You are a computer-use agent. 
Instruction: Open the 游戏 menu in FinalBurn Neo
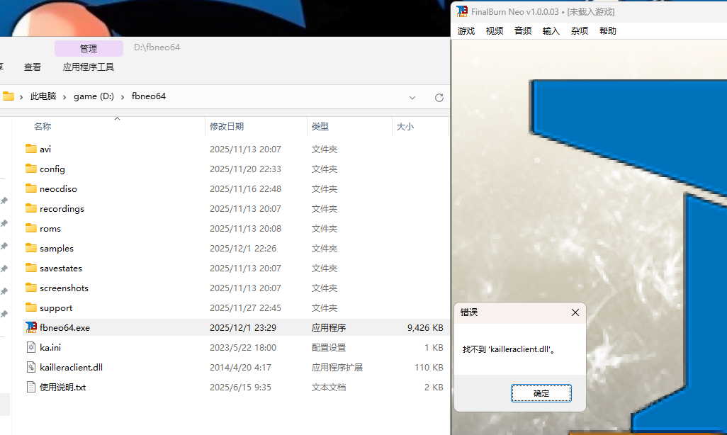(466, 30)
